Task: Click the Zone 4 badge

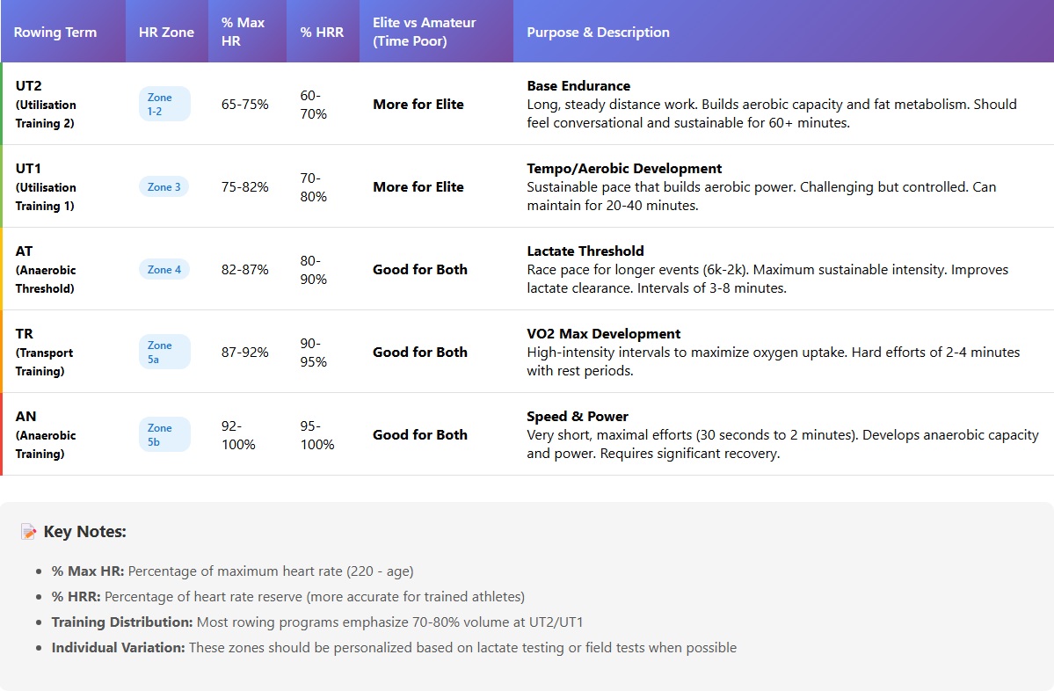Action: [164, 269]
